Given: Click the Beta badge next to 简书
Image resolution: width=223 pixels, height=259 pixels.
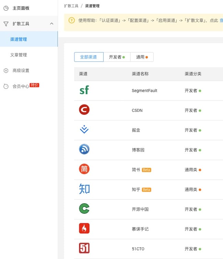Looking at the screenshot, I should tap(146, 170).
